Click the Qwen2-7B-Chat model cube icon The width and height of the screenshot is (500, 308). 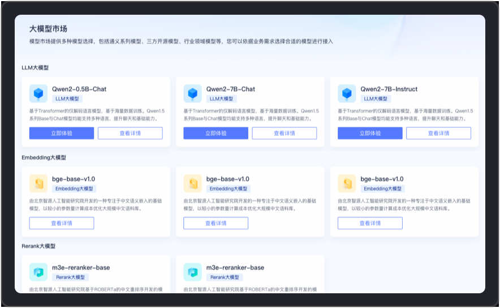point(193,93)
